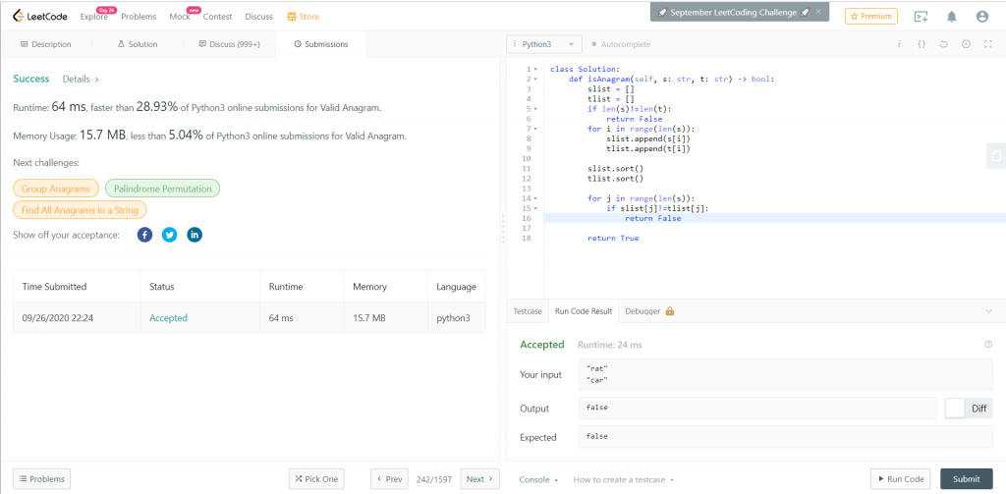Viewport: 1006px width, 494px height.
Task: Switch to the Testcase tab
Action: 529,311
